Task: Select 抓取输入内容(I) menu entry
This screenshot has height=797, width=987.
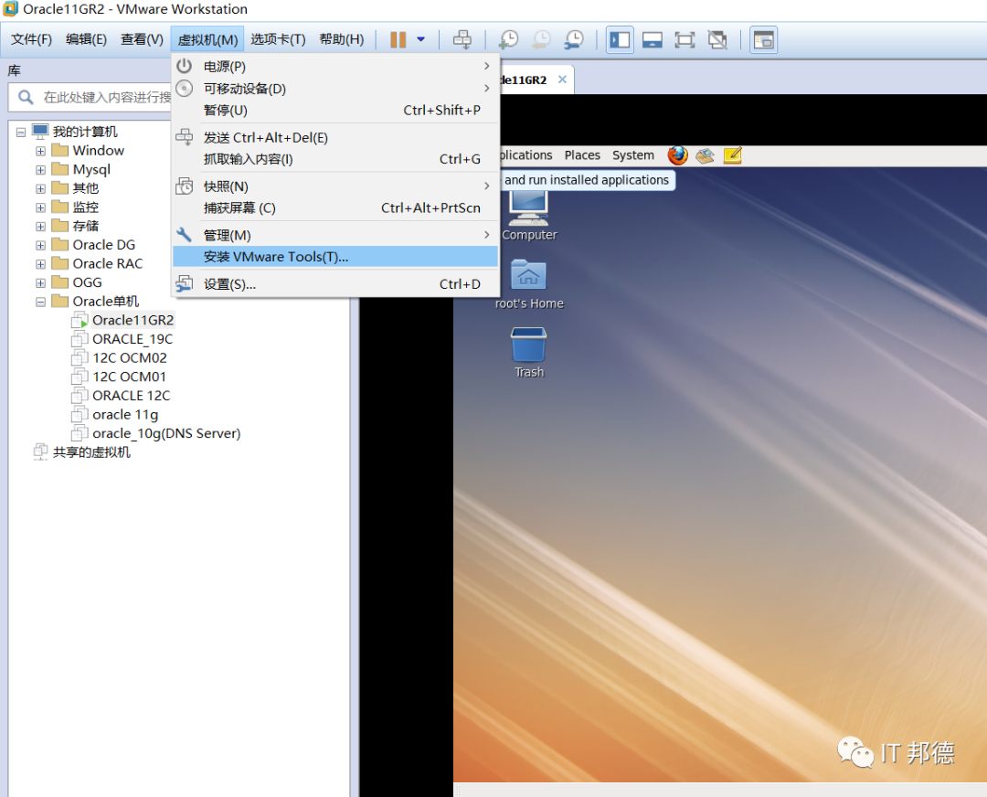Action: click(335, 159)
